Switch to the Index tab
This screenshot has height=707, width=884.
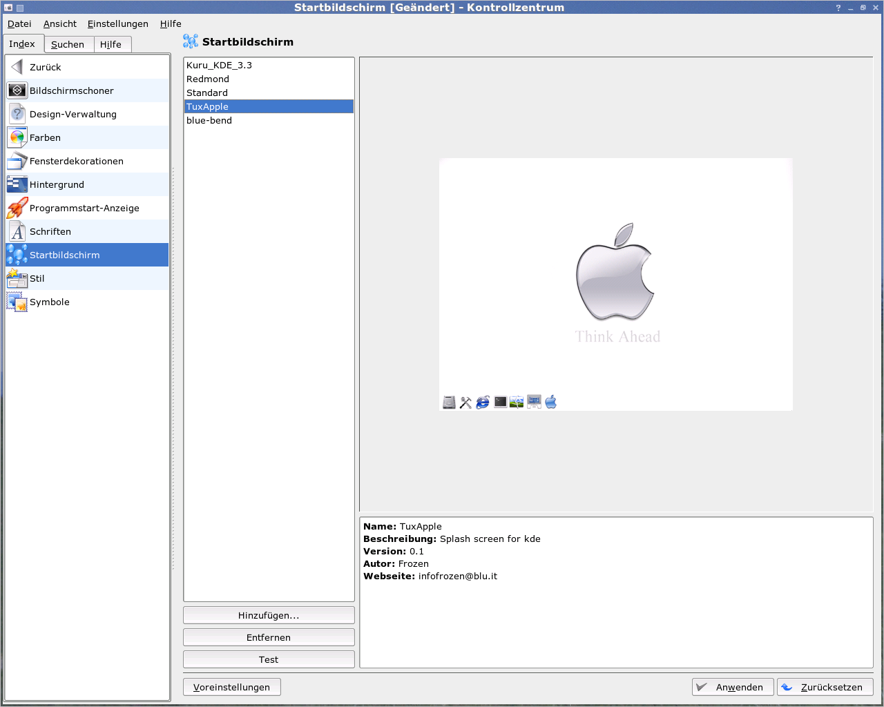(22, 43)
